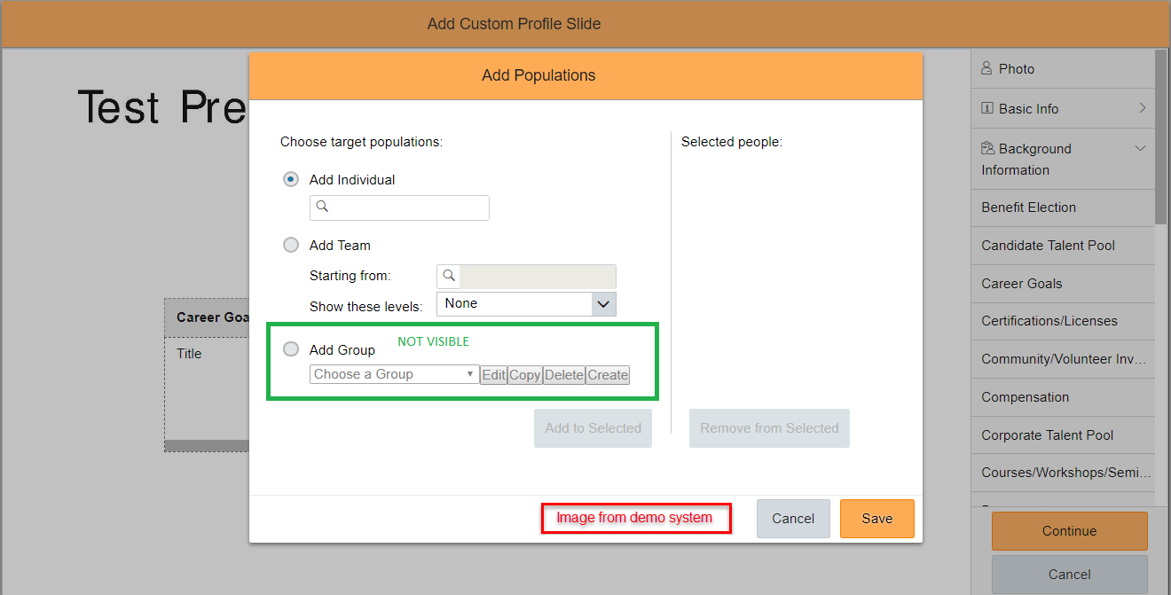This screenshot has width=1171, height=595.
Task: Click the side panel scrollbar
Action: [x=1161, y=137]
